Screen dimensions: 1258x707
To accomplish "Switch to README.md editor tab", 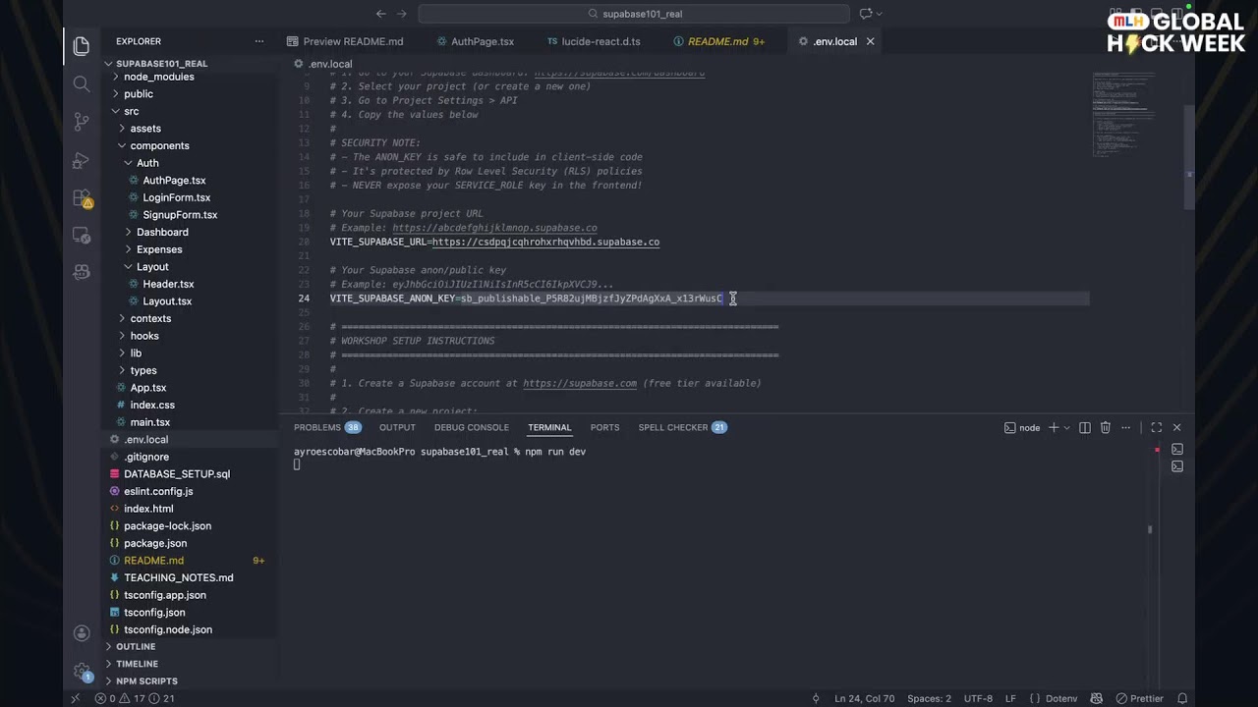I will point(718,41).
